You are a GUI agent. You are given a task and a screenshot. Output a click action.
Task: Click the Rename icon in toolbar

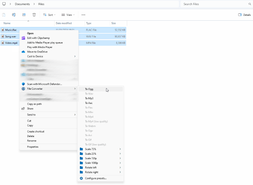[14, 15]
